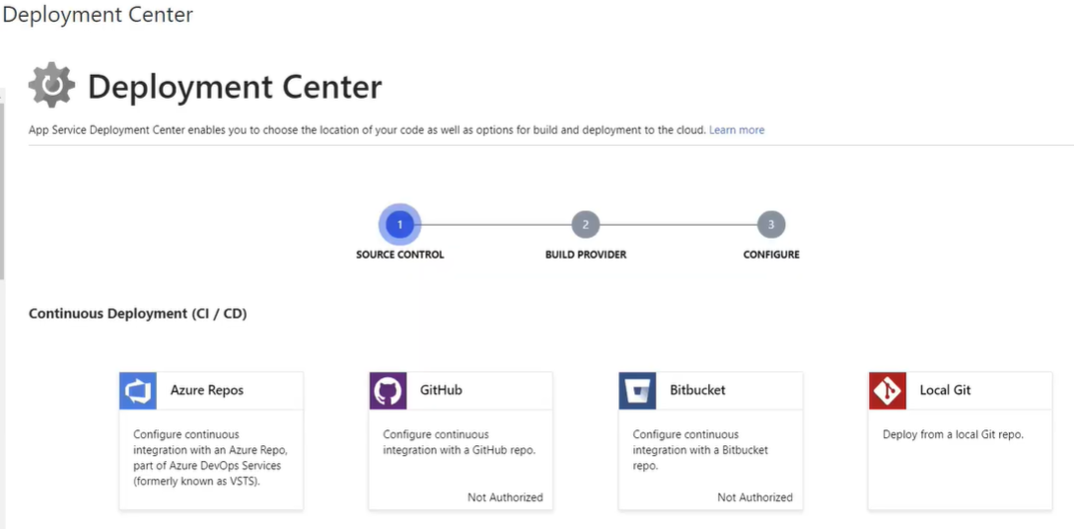Click the Azure Repos description text
Viewport: 1074px width, 529px height.
coord(208,458)
